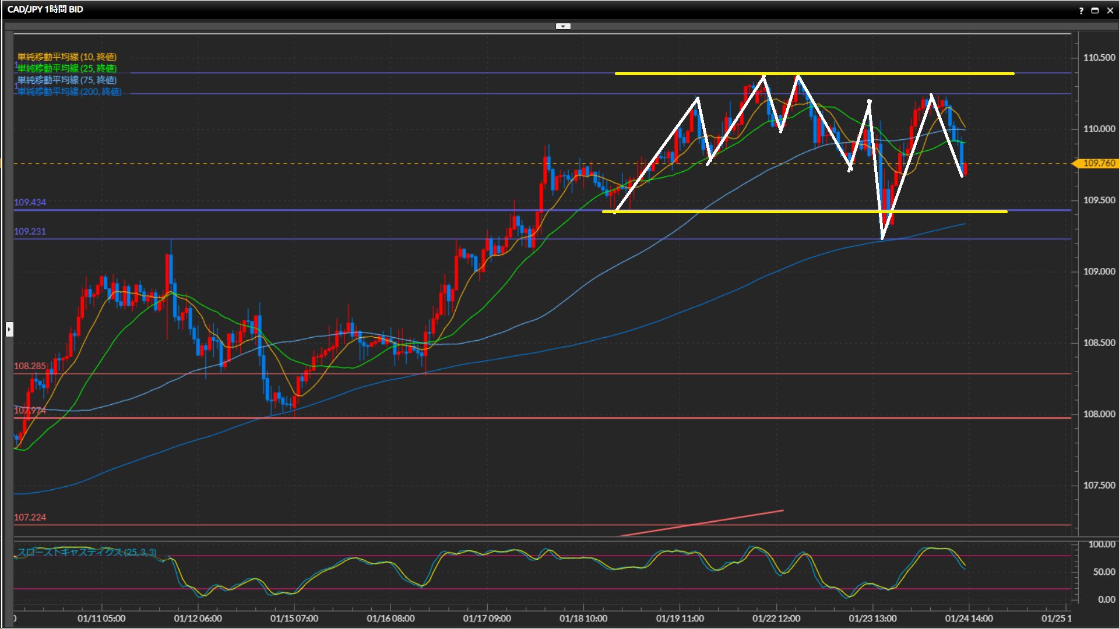Screen dimensions: 1119x629
Task: Select the 107.224 red line label
Action: pyautogui.click(x=30, y=517)
